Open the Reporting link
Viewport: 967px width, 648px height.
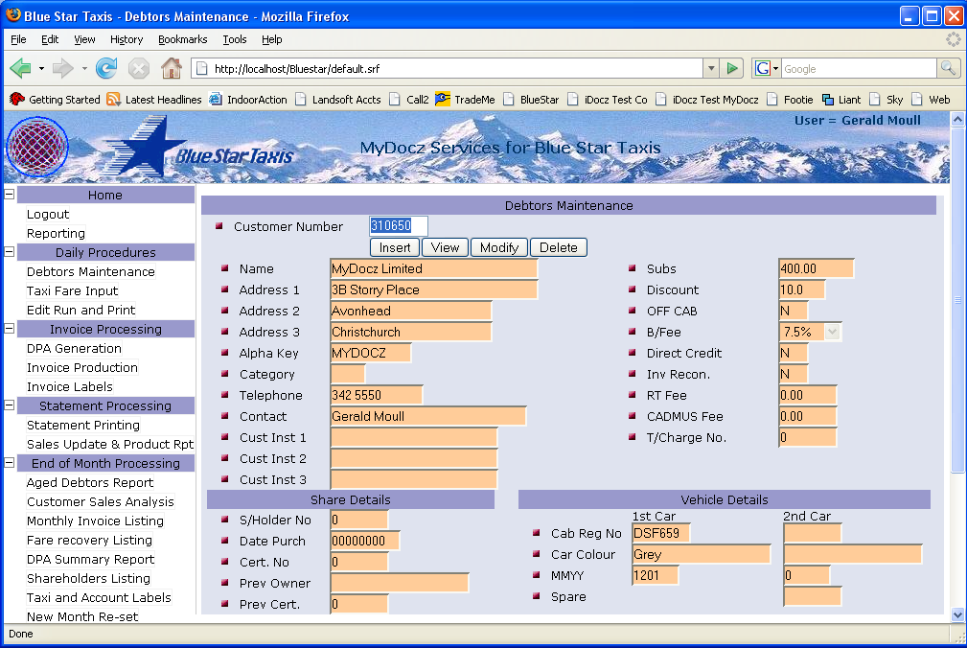pos(56,233)
